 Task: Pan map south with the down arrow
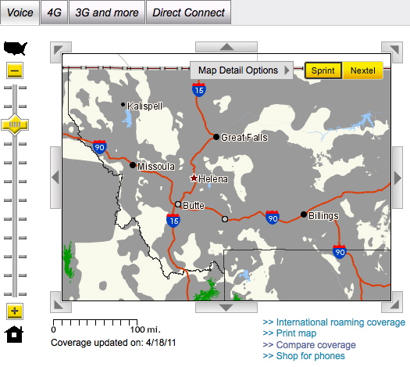(x=226, y=308)
